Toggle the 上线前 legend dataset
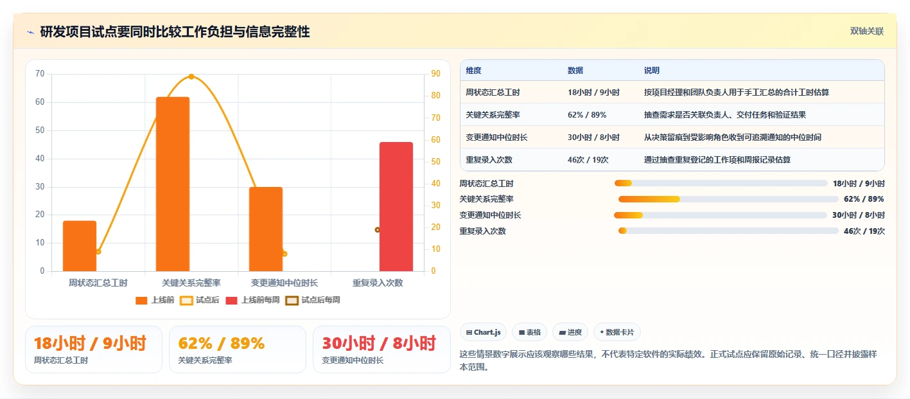 tap(155, 300)
